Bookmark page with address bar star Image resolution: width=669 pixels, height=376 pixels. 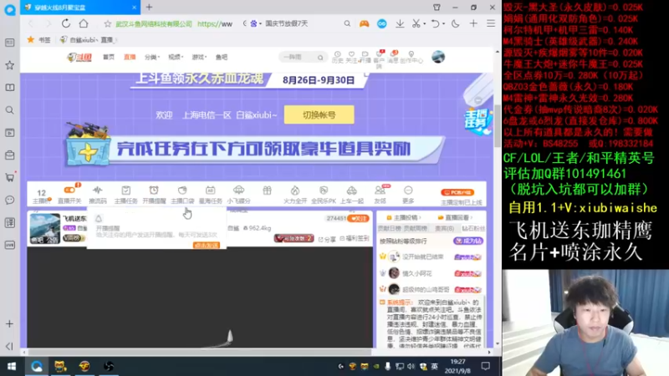[108, 24]
